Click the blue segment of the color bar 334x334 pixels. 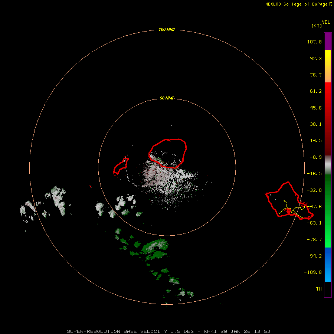coord(328,265)
